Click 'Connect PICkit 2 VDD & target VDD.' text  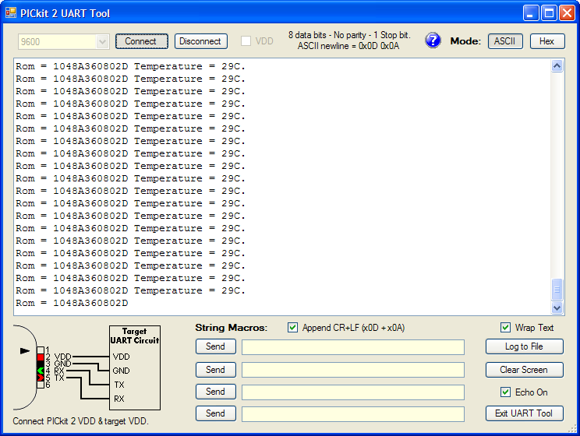(x=80, y=421)
